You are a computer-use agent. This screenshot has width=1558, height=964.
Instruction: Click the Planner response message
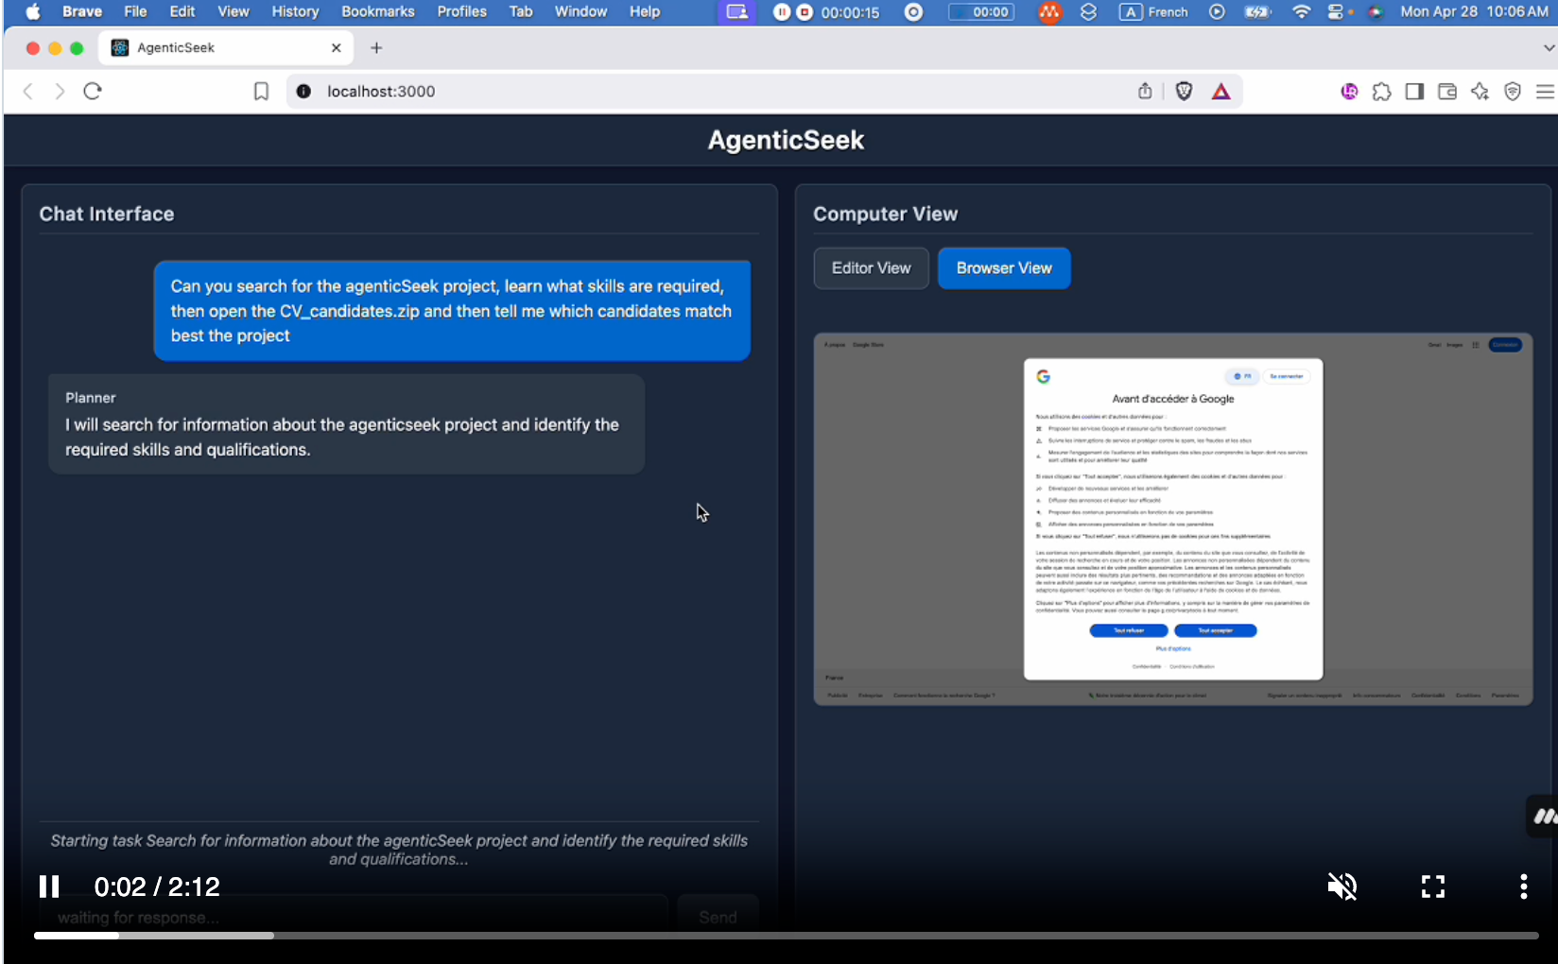[346, 424]
